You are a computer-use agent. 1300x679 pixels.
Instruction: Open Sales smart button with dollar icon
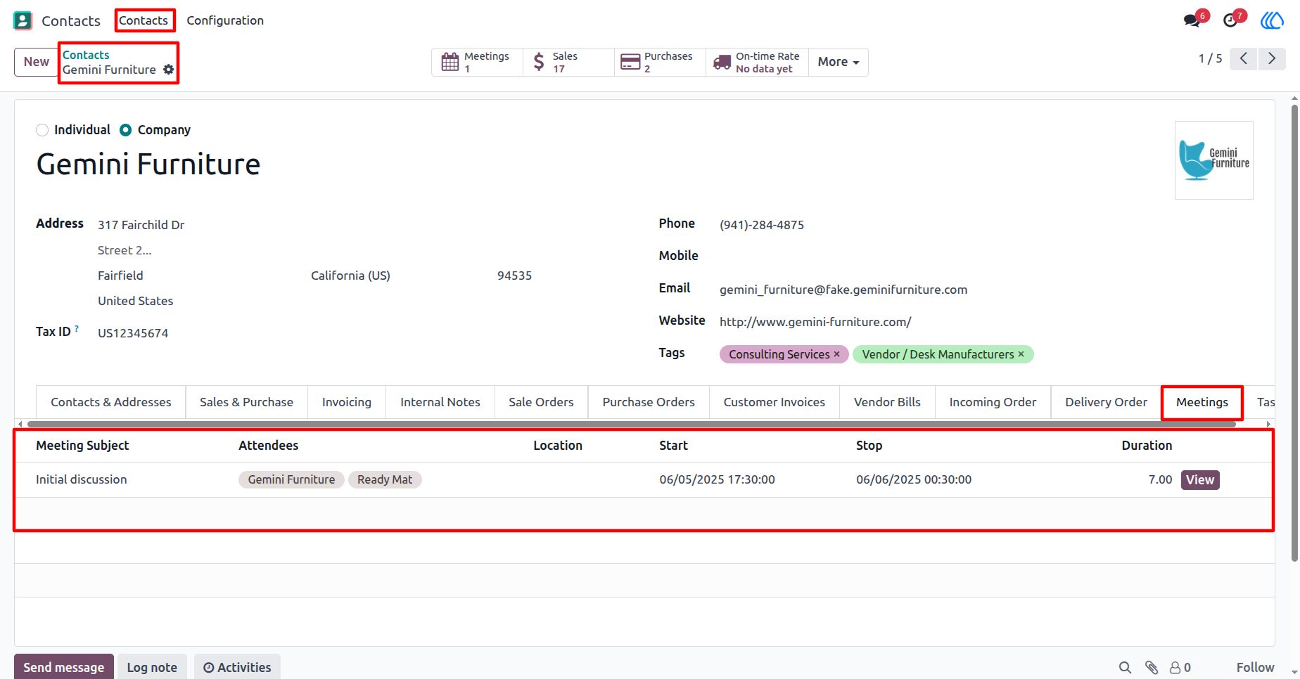coord(568,62)
